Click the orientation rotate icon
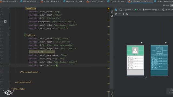This screenshot has width=173, height=97. [x=121, y=10]
